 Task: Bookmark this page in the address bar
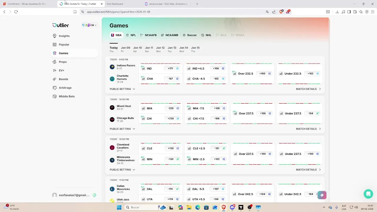coord(75,12)
